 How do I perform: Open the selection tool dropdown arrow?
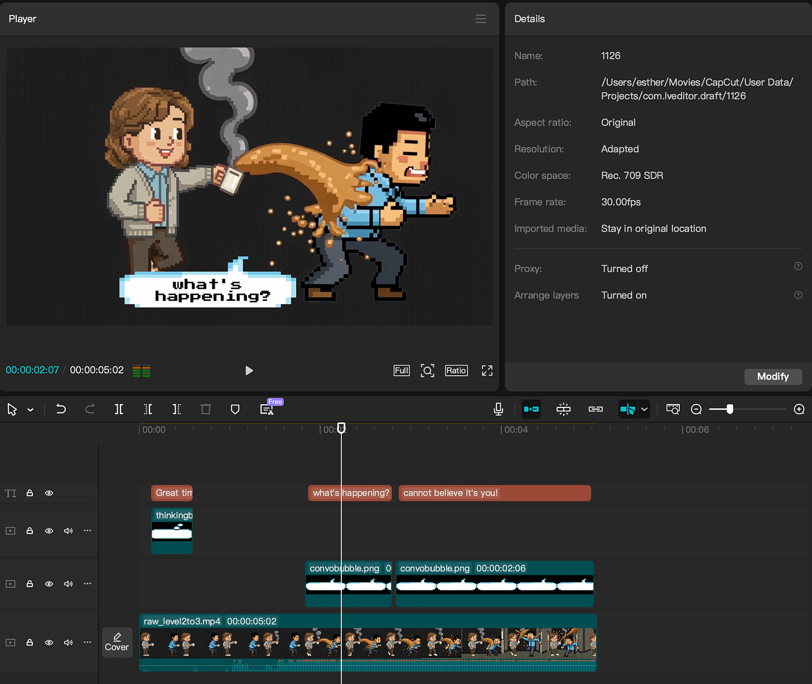point(31,410)
